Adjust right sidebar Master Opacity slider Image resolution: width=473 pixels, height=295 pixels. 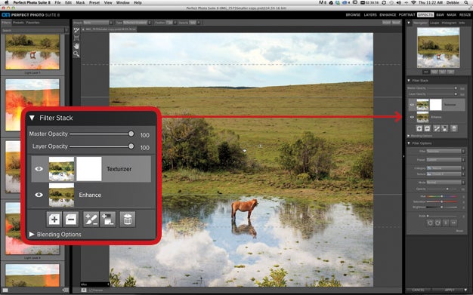pyautogui.click(x=441, y=88)
